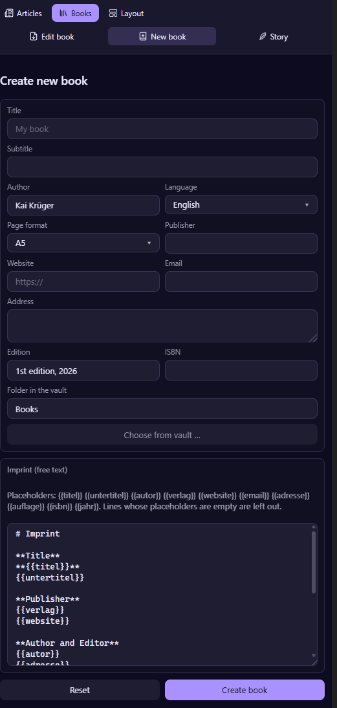This screenshot has width=337, height=708.
Task: Click the Books library icon
Action: point(63,14)
